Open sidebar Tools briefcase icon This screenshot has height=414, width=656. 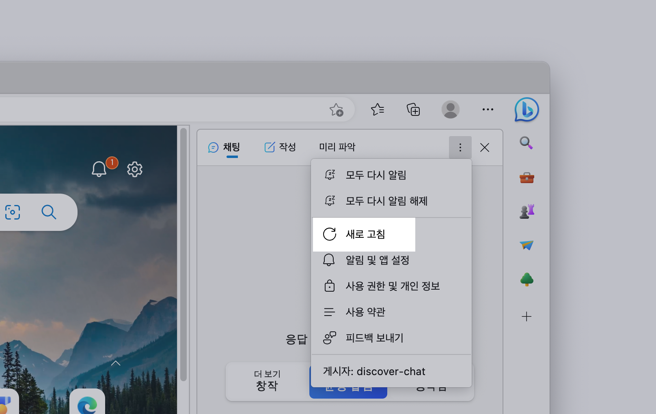pyautogui.click(x=527, y=177)
